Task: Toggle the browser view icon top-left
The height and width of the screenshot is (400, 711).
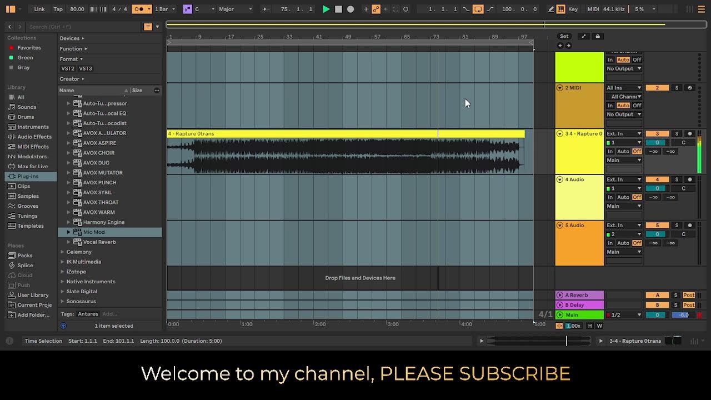Action: pyautogui.click(x=10, y=9)
